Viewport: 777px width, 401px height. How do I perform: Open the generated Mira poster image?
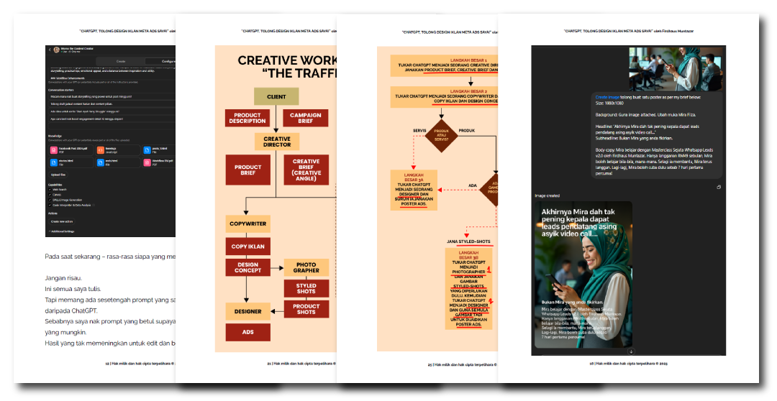583,275
